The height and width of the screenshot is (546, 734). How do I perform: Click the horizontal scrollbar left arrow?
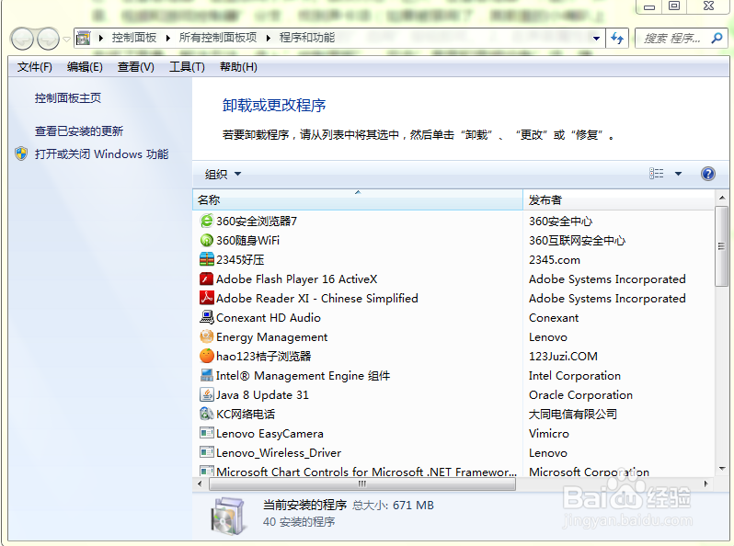200,483
